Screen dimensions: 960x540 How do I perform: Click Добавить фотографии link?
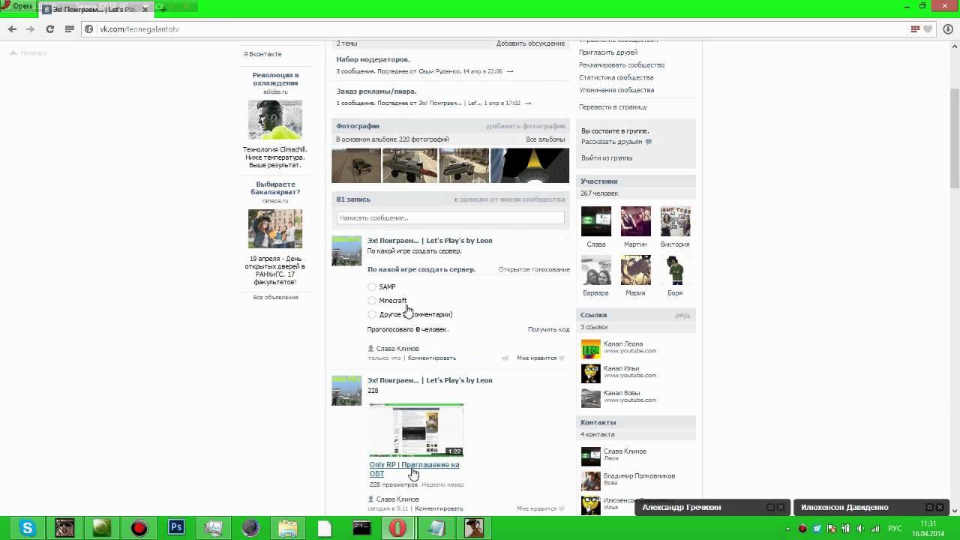pos(525,126)
